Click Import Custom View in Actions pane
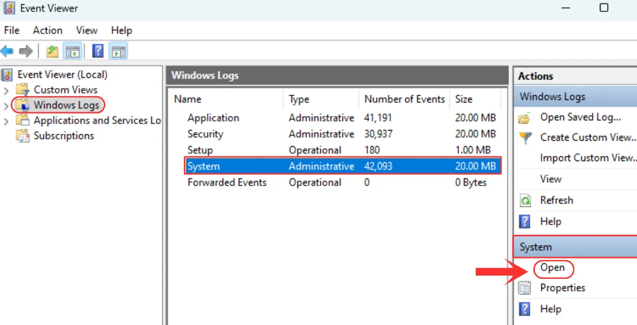The height and width of the screenshot is (325, 637). (588, 158)
